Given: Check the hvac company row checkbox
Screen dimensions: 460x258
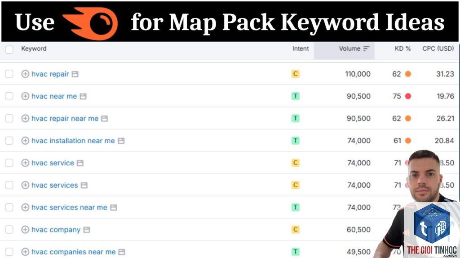Looking at the screenshot, I should pos(9,230).
